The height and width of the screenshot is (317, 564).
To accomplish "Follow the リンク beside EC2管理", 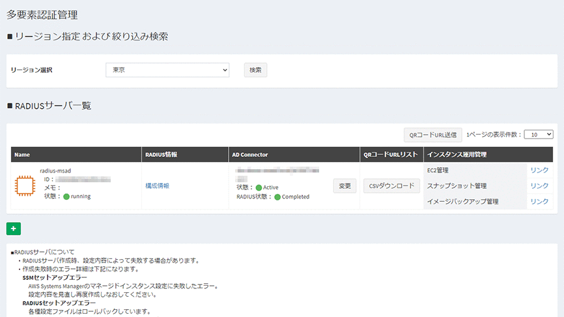I will [x=539, y=171].
